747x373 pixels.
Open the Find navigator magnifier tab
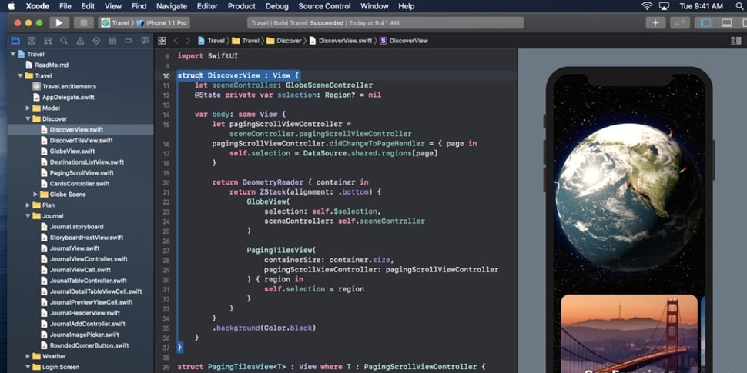click(x=64, y=41)
